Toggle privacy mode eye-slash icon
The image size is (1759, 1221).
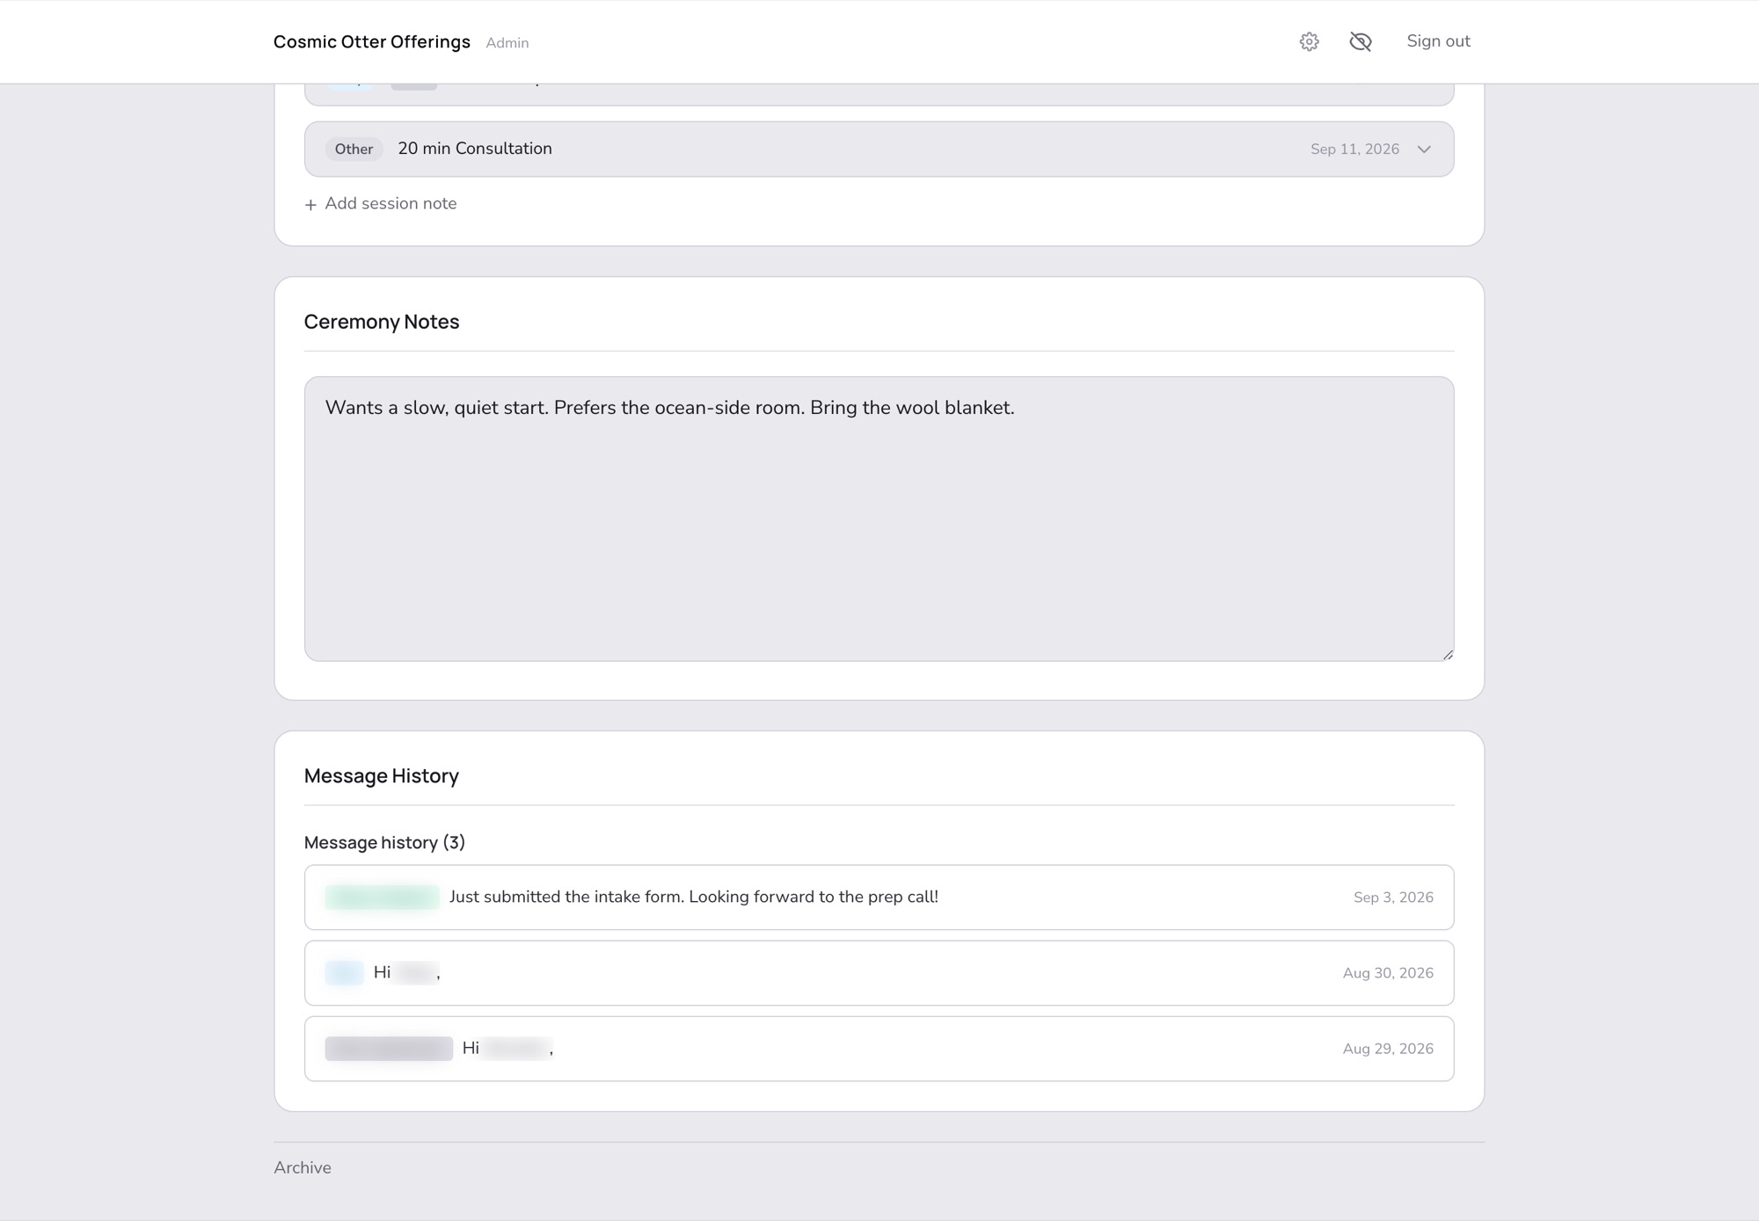pyautogui.click(x=1360, y=41)
